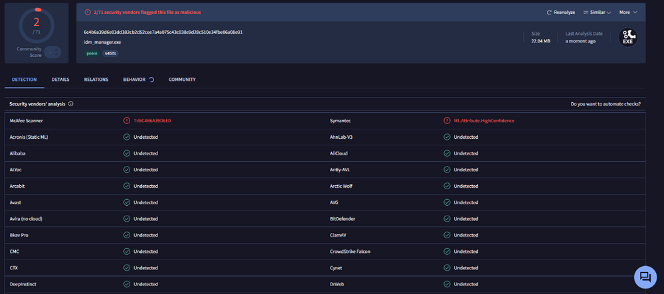Click the Ti!6C4B6A39D6E0 detection label
664x294 pixels.
[x=152, y=121]
